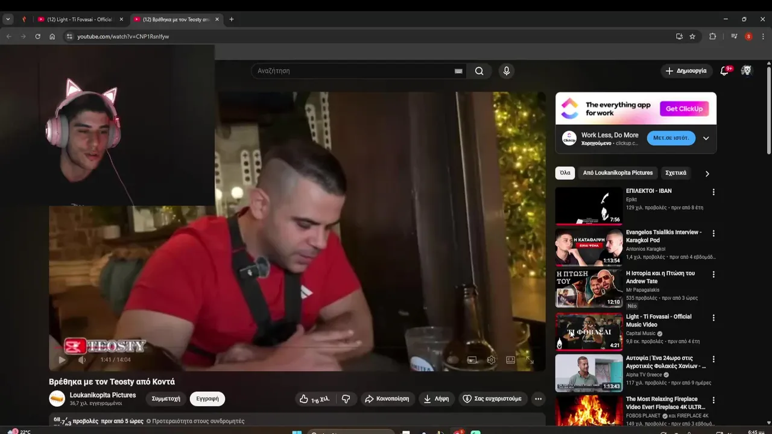The height and width of the screenshot is (434, 772).
Task: Click the Συμμετοχή join button
Action: (166, 399)
